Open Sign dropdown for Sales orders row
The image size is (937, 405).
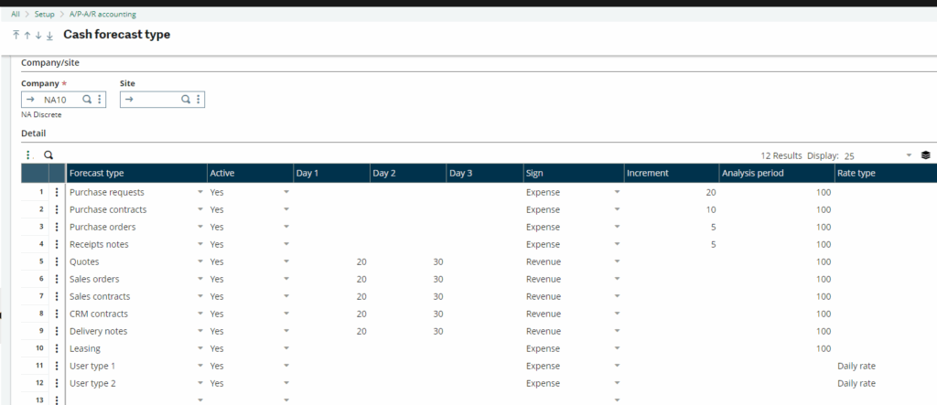tap(618, 279)
